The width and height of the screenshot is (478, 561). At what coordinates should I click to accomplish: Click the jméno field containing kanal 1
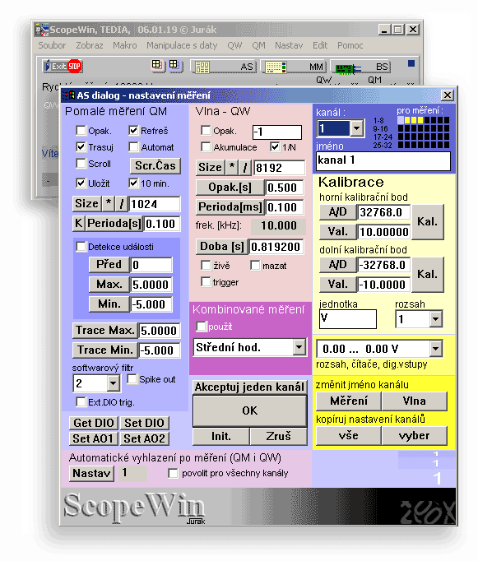tap(383, 161)
